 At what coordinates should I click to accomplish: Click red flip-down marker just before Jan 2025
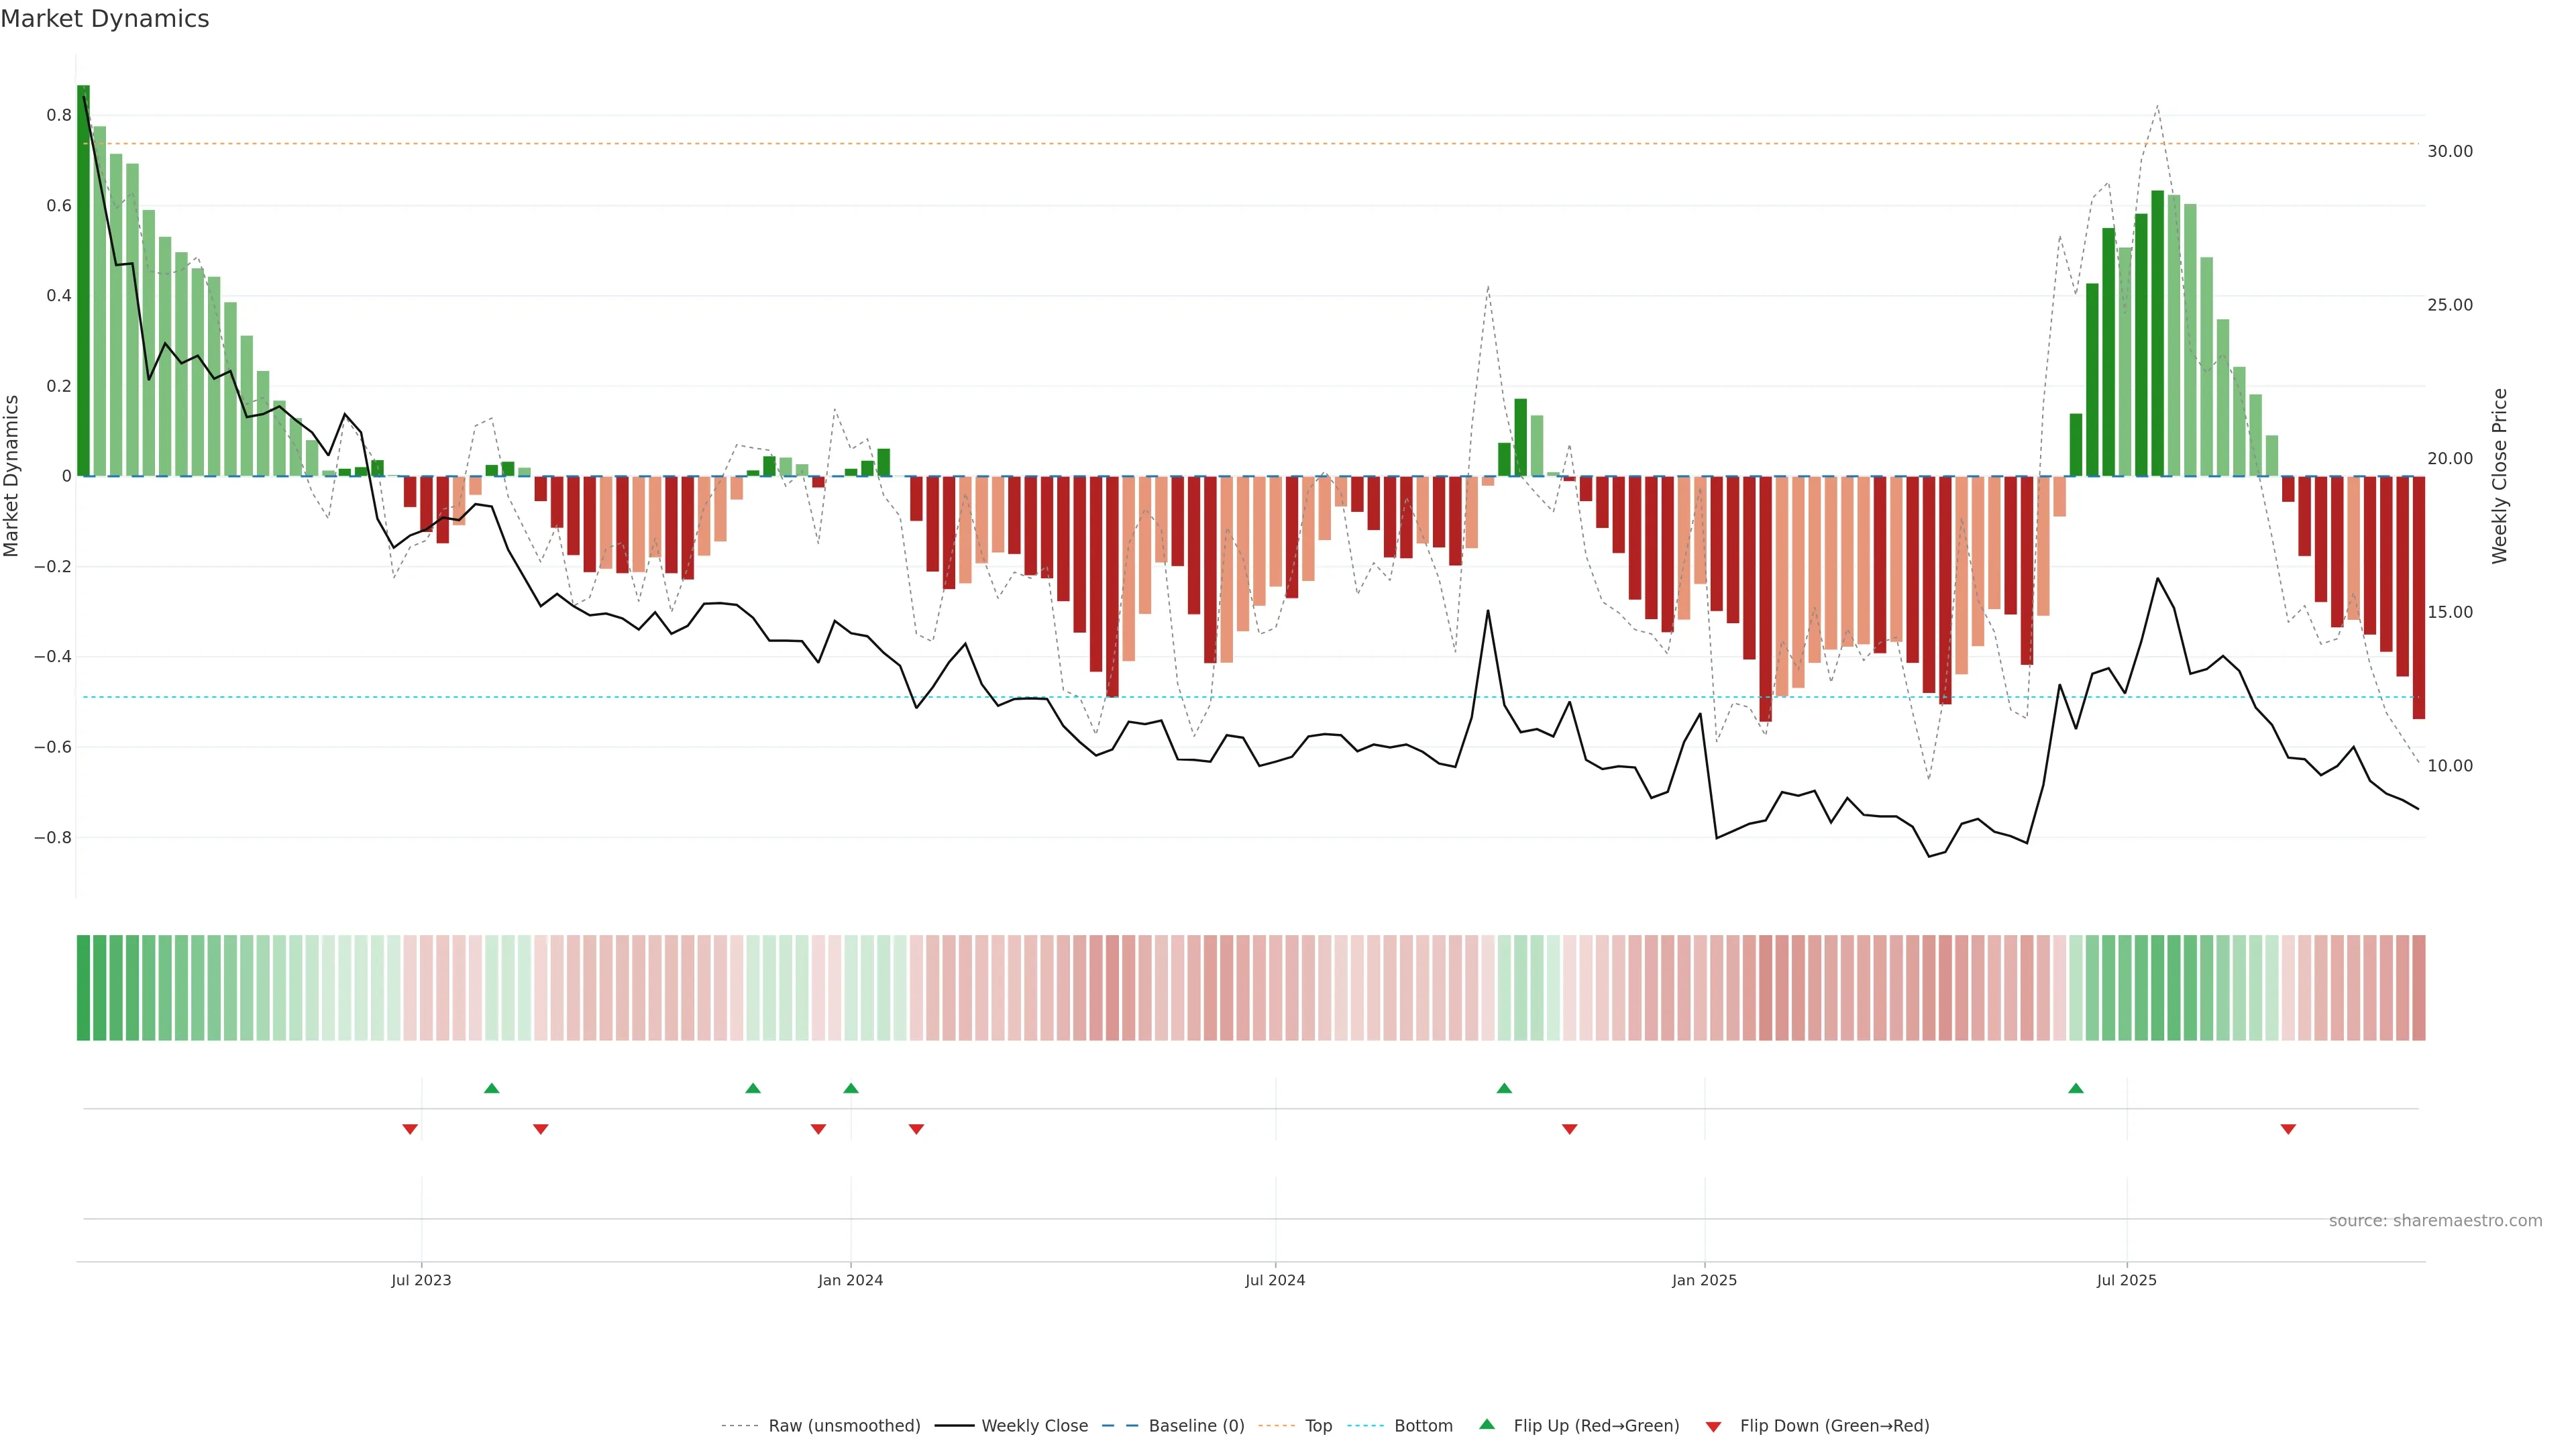[x=1569, y=1129]
